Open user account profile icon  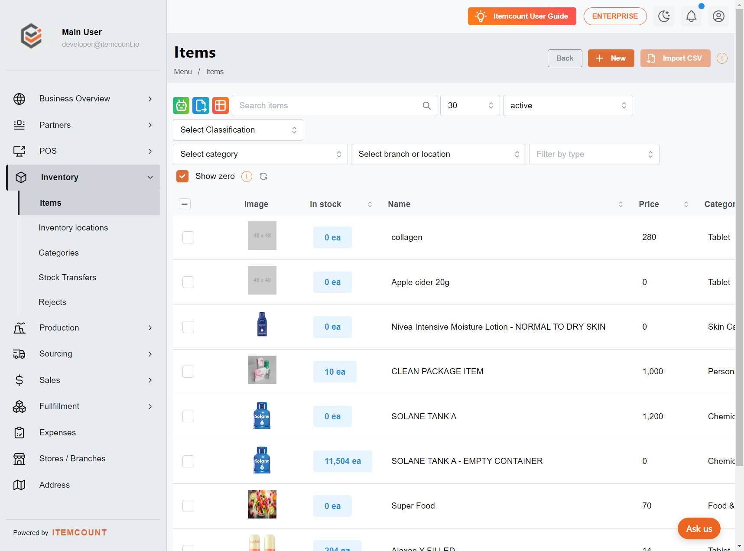tap(718, 16)
